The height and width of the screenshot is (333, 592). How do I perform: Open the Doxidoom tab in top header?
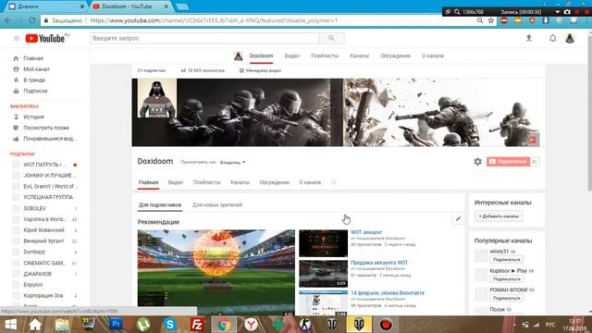pos(261,55)
